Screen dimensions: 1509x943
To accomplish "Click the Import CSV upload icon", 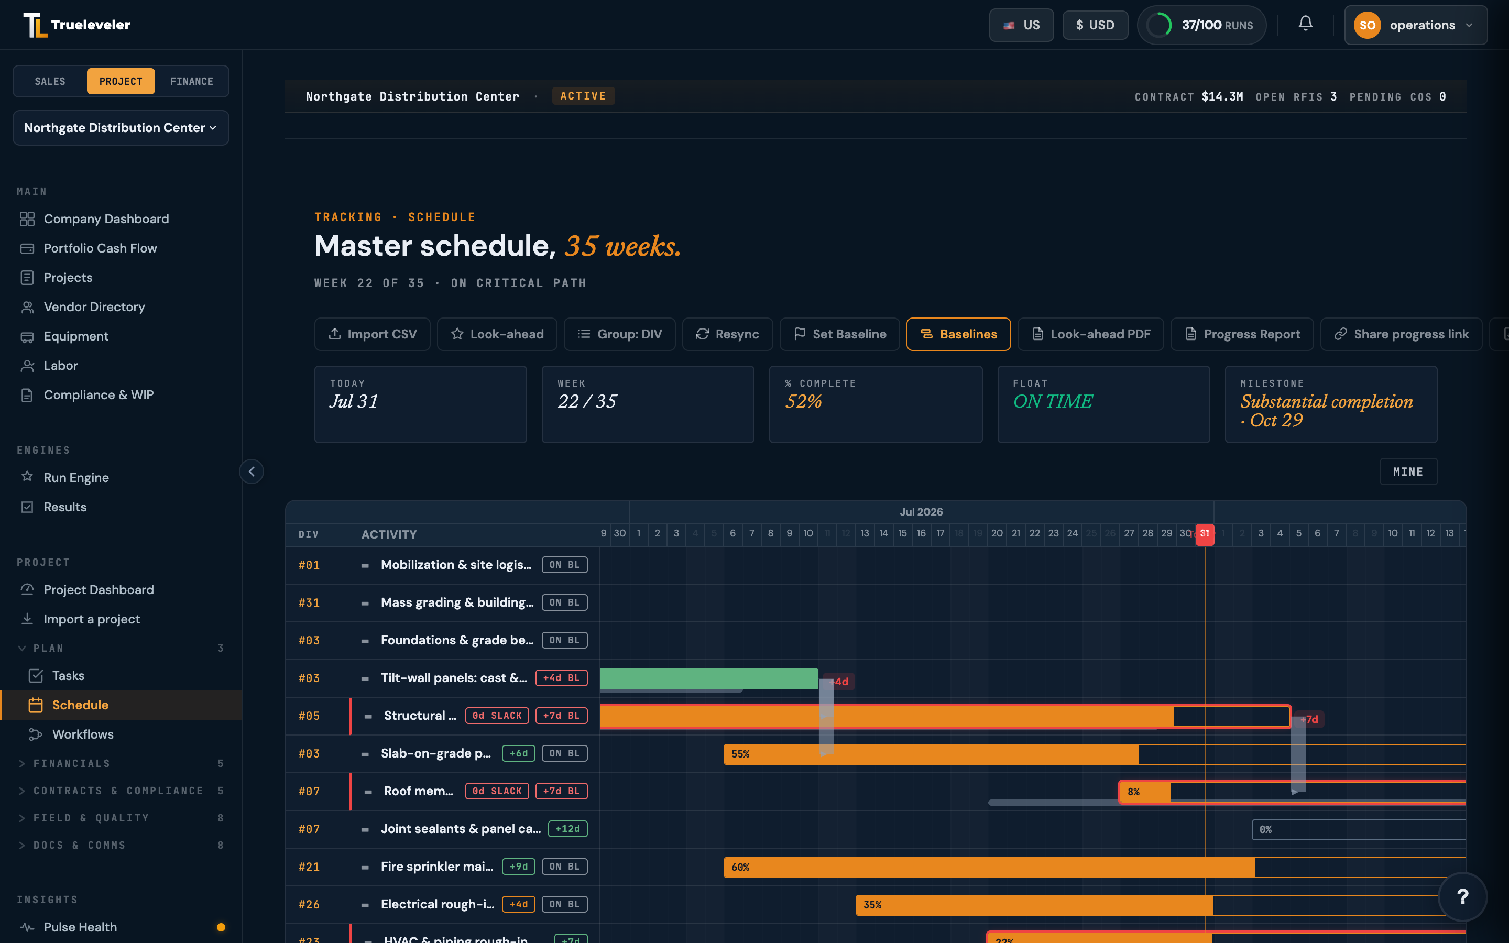I will pyautogui.click(x=335, y=334).
